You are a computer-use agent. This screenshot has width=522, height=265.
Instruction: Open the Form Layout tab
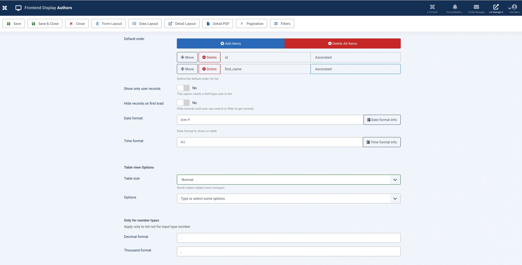tap(109, 24)
